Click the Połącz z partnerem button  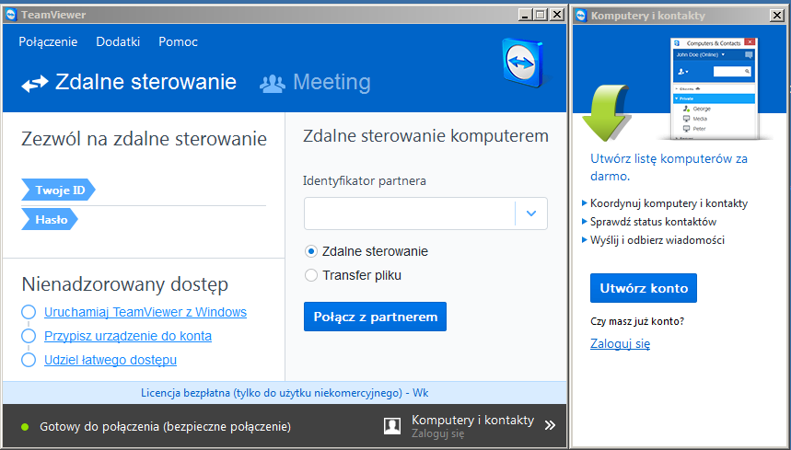point(375,317)
